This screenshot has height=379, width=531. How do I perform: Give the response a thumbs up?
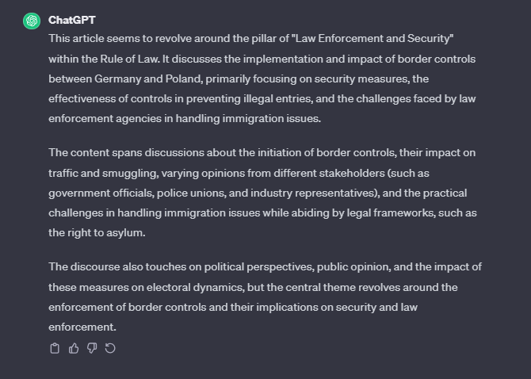click(x=74, y=348)
